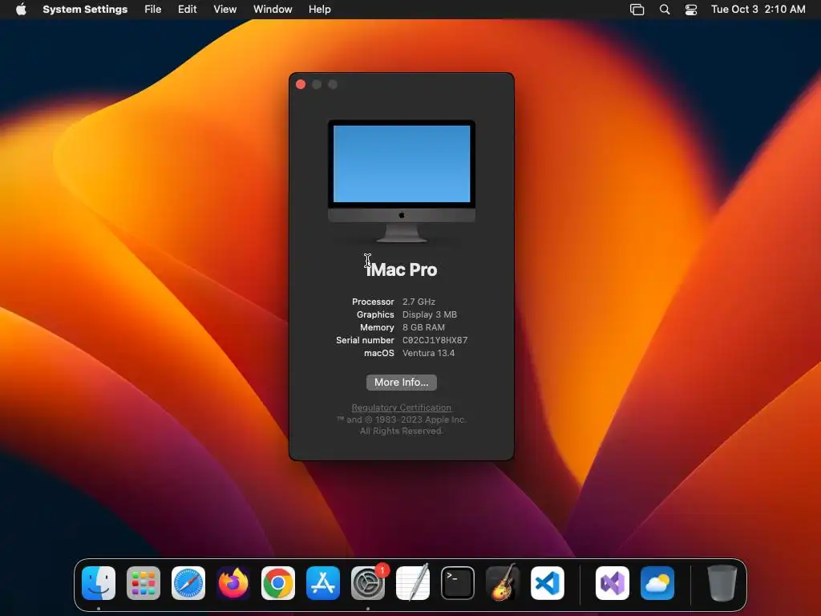Open the File menu

coord(153,10)
